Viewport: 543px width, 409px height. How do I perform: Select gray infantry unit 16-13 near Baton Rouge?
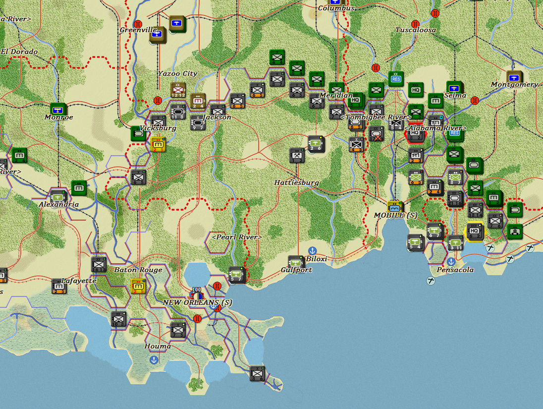(x=99, y=264)
